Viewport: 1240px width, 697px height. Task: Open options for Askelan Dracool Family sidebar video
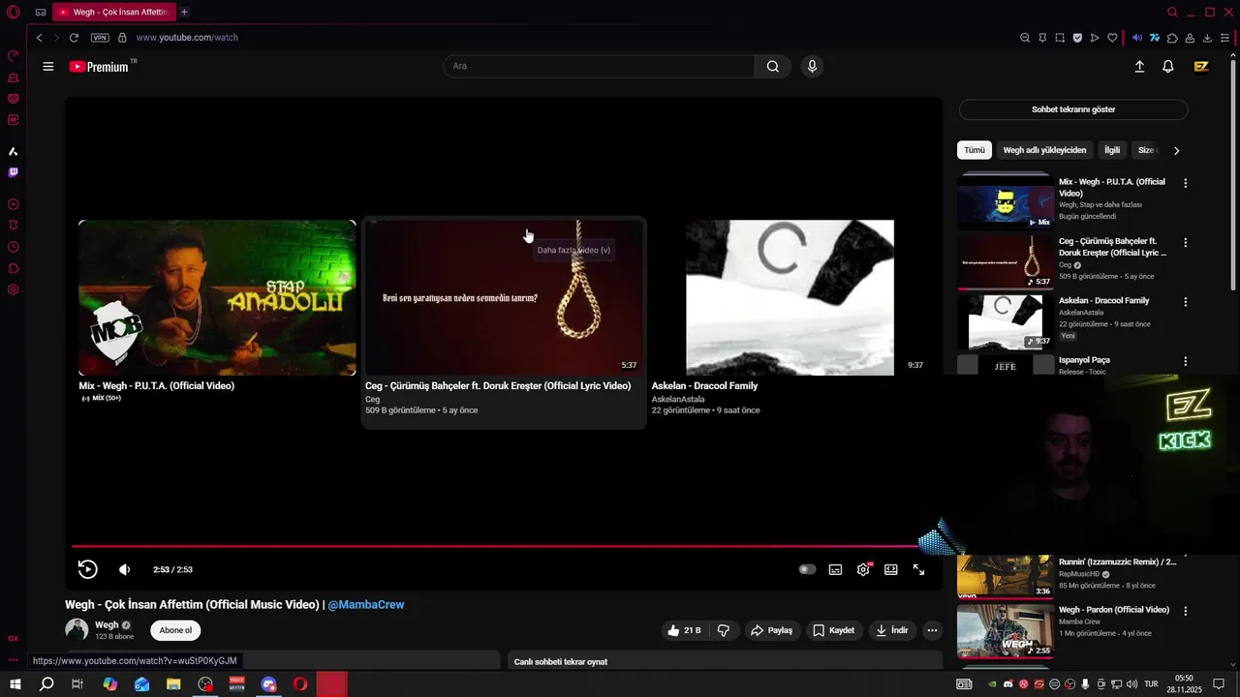pos(1185,302)
